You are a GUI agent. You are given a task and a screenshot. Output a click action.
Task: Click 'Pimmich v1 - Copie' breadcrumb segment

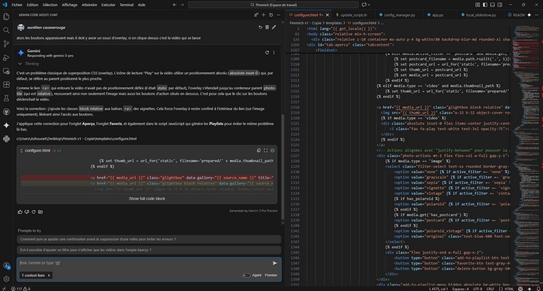pyautogui.click(x=305, y=23)
